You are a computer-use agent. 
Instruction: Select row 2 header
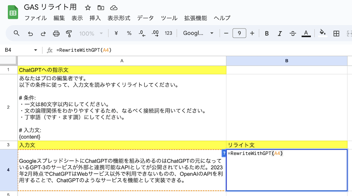pyautogui.click(x=8, y=107)
